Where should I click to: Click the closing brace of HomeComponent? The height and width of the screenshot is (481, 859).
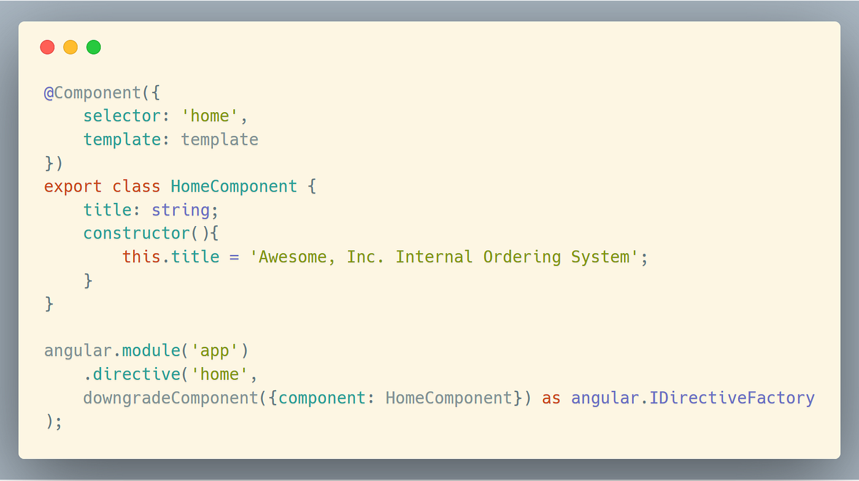pyautogui.click(x=48, y=303)
